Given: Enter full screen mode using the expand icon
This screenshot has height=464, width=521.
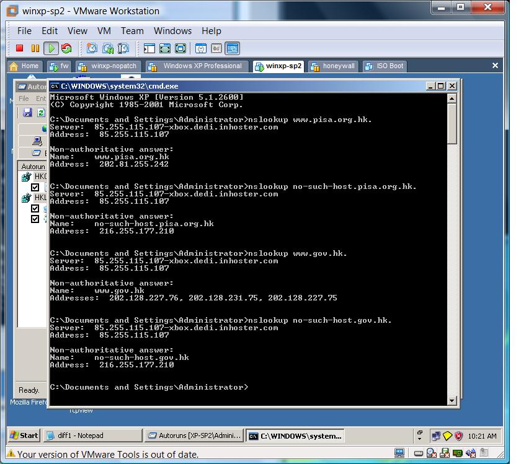Looking at the screenshot, I should (165, 48).
